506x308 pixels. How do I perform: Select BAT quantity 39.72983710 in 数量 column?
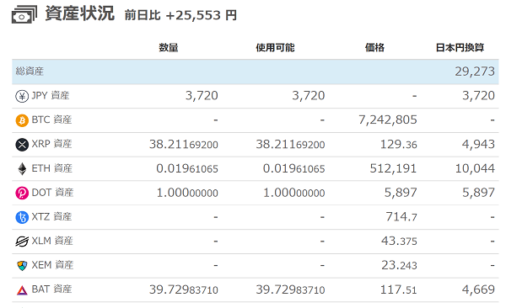point(184,289)
